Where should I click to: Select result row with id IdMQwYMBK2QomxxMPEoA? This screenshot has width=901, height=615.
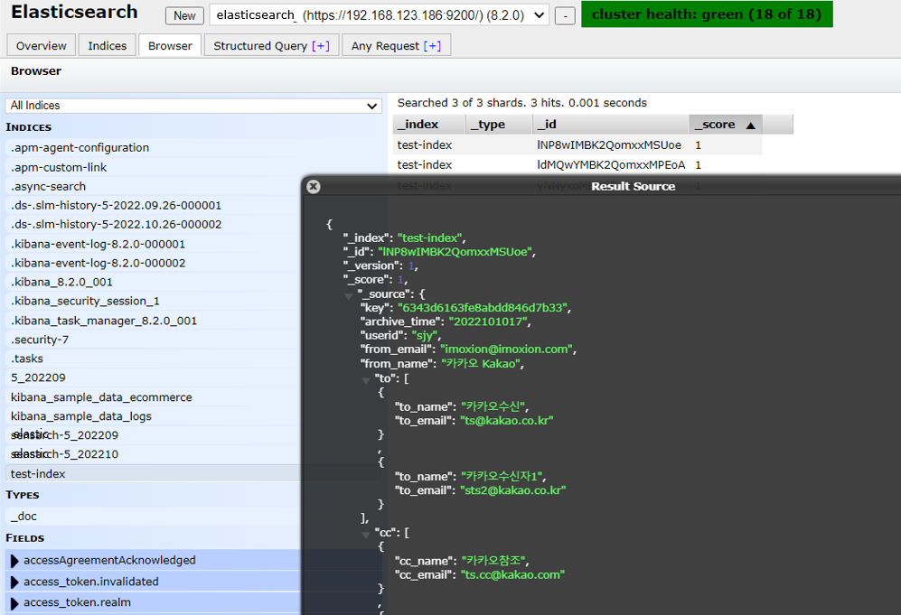(x=577, y=164)
